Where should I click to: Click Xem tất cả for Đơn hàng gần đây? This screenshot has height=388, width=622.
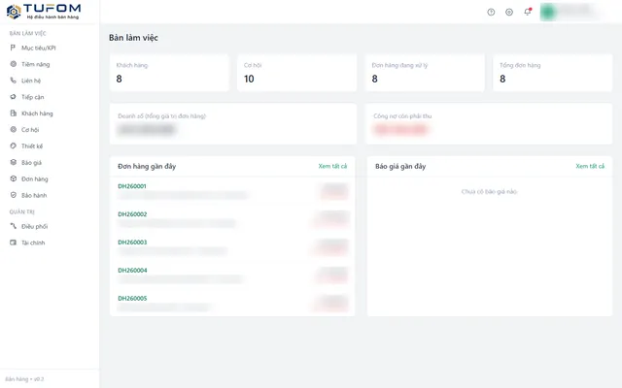(332, 166)
